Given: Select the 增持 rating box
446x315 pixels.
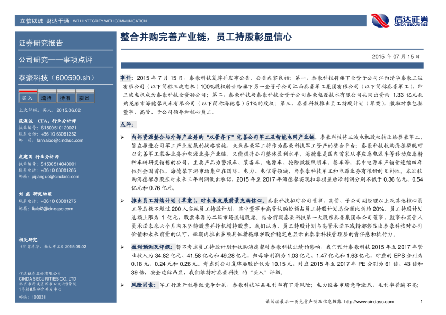Looking at the screenshot, I should (x=46, y=98).
